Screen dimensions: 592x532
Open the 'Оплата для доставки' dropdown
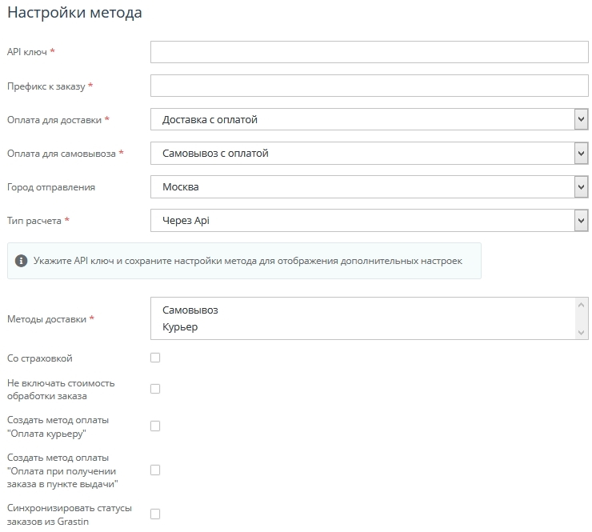[369, 120]
